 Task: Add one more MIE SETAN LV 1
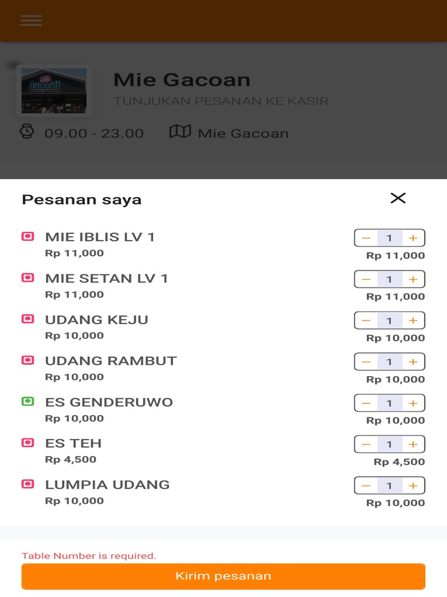click(413, 279)
